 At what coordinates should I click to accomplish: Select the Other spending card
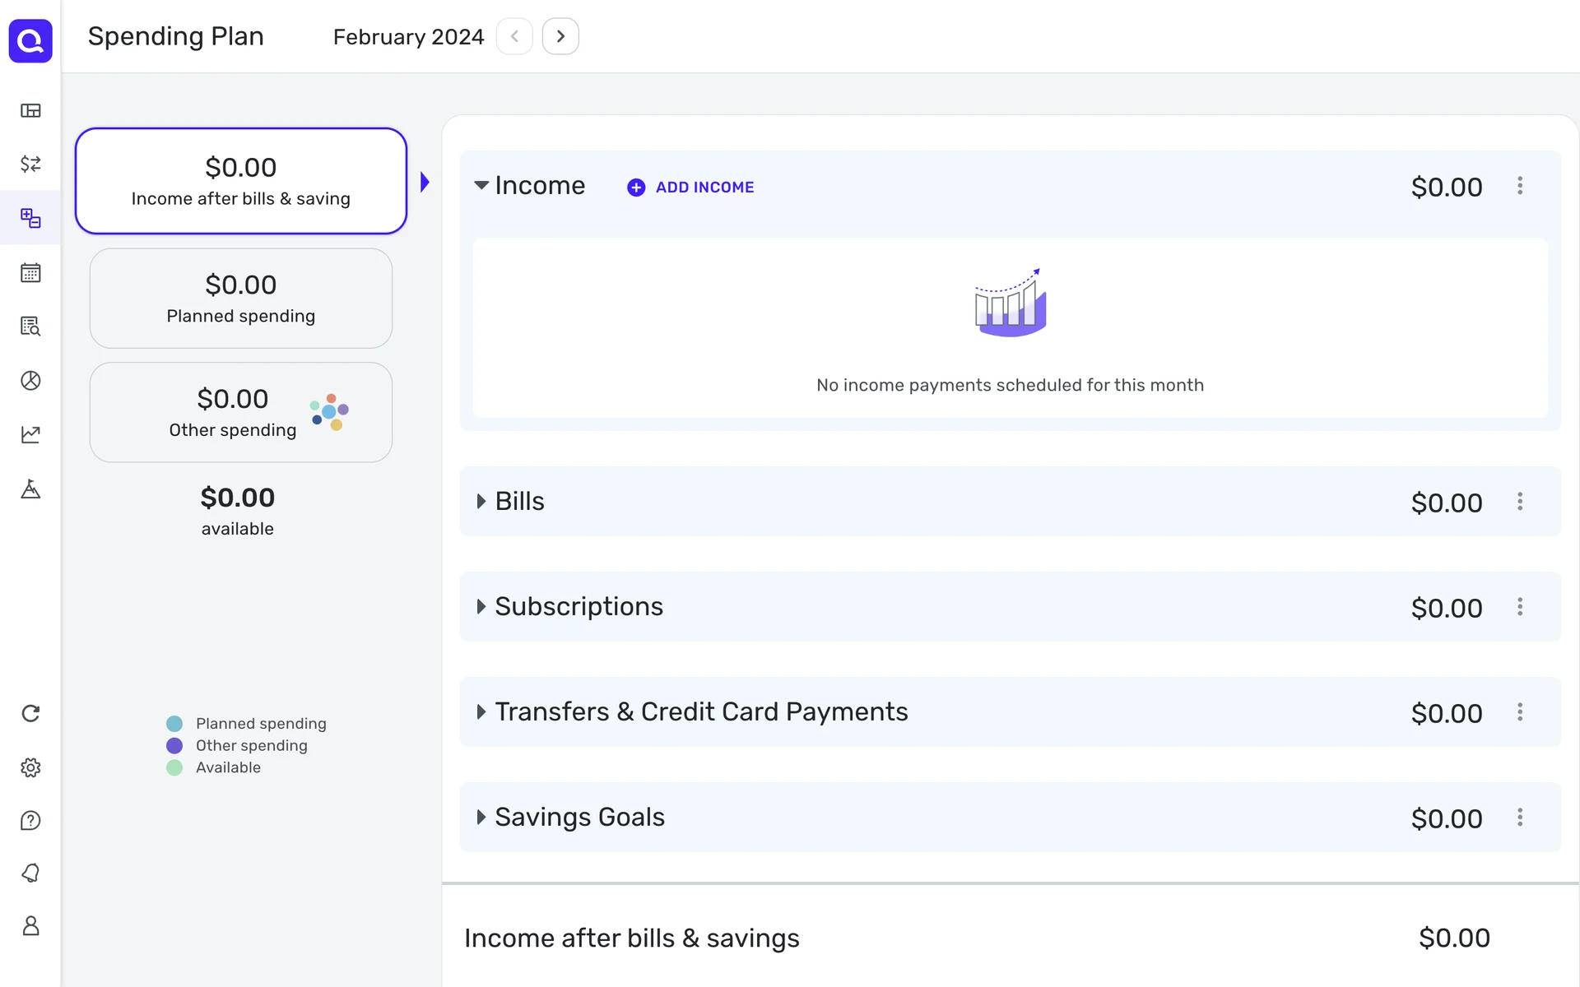(240, 412)
